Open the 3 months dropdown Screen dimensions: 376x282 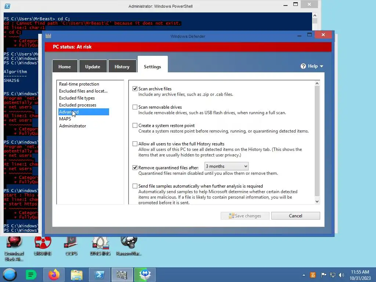coord(226,166)
